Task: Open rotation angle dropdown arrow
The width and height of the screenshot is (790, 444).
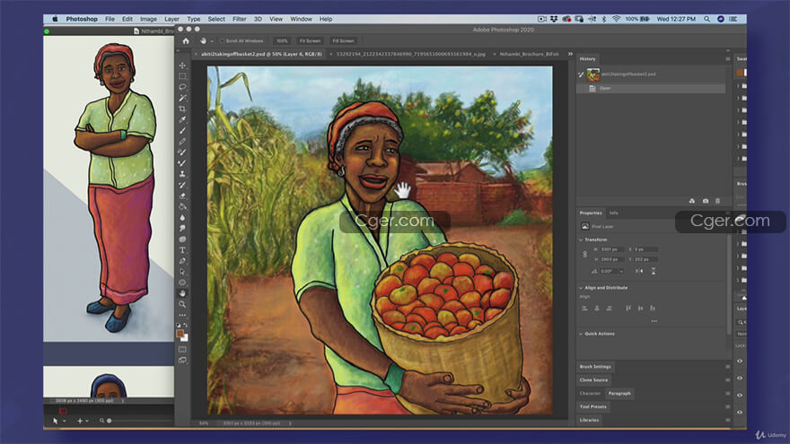Action: point(621,271)
